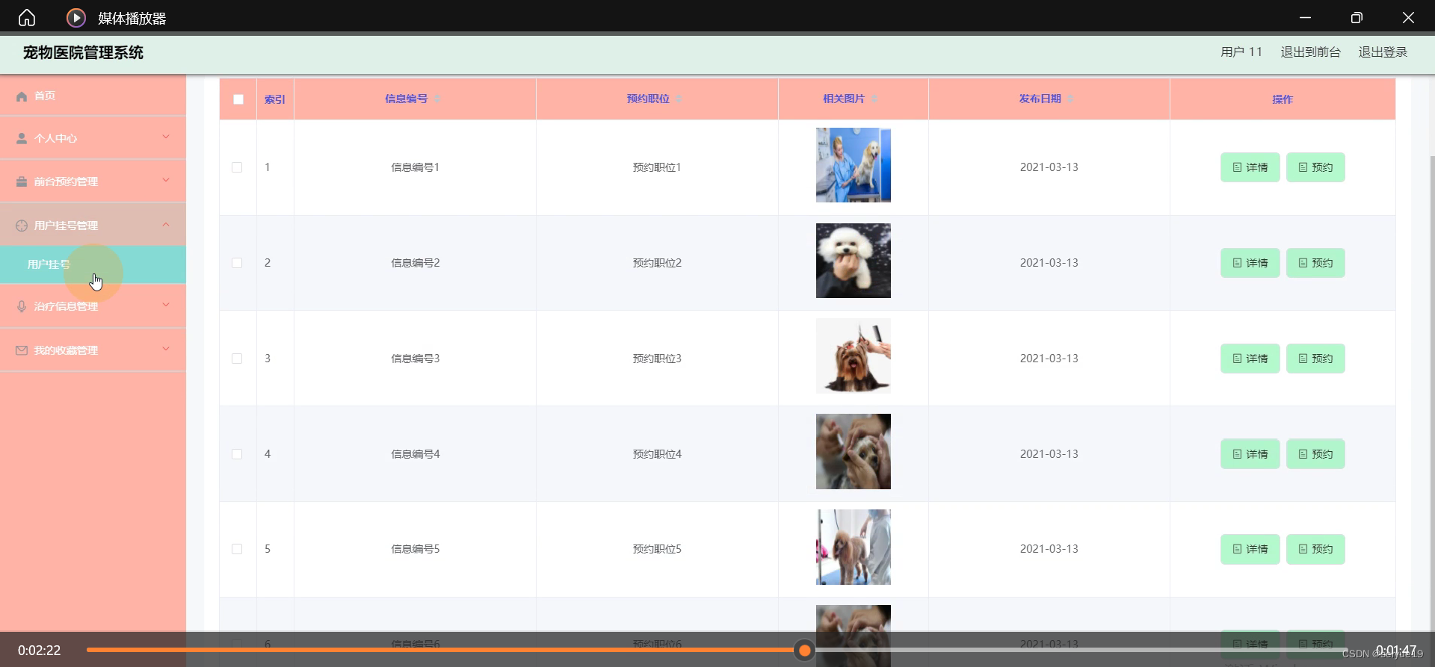Click 预约 button for 信息编号4
Image resolution: width=1435 pixels, height=667 pixels.
coord(1315,454)
